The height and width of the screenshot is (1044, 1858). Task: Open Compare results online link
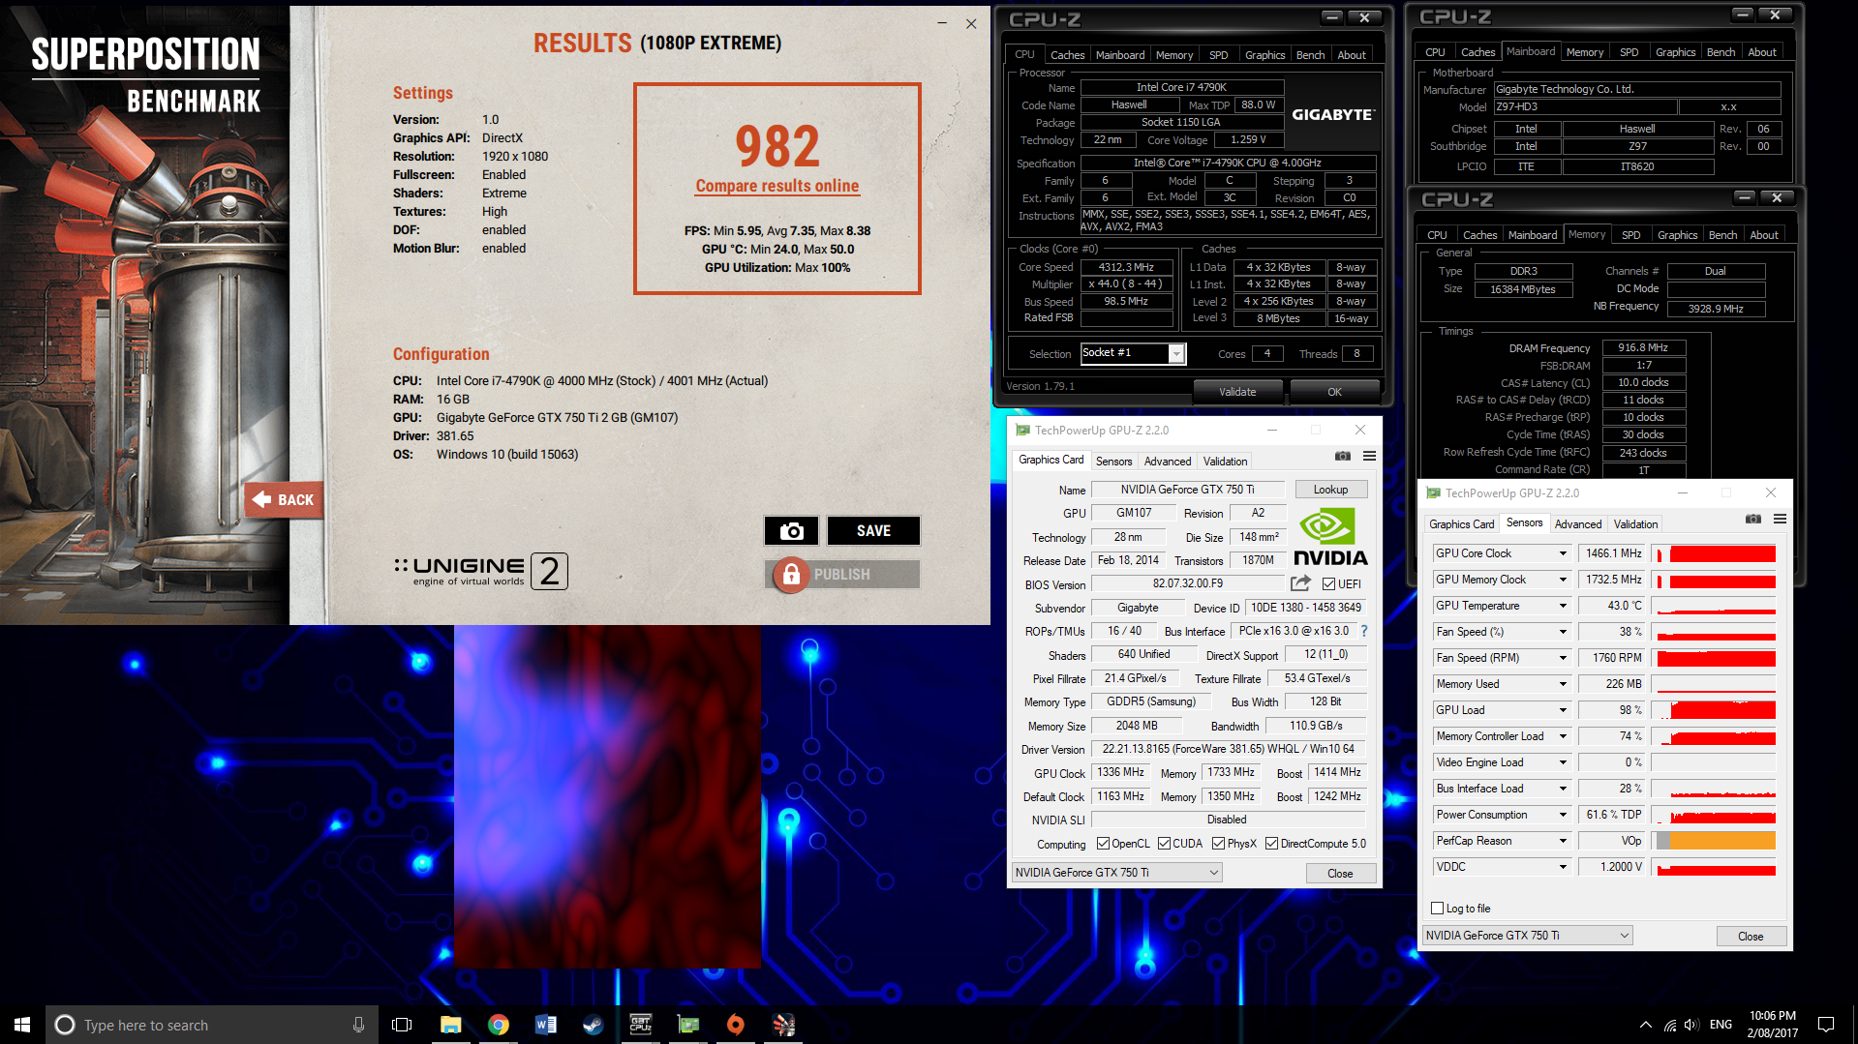click(x=777, y=186)
